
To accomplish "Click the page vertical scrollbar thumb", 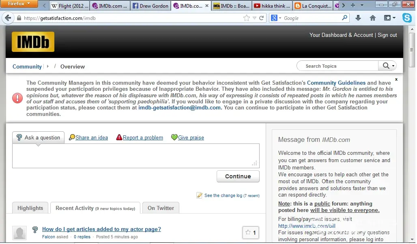I will pos(412,50).
